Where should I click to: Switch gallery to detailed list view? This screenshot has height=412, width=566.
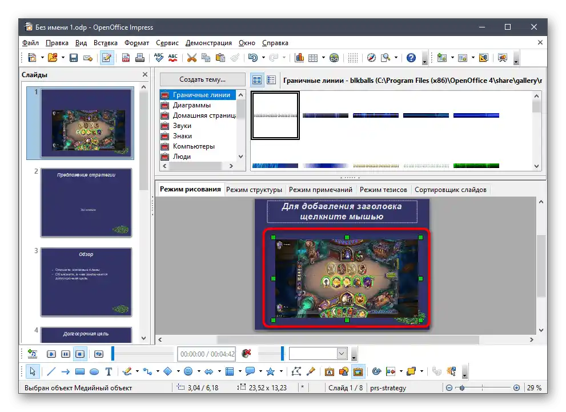point(271,80)
